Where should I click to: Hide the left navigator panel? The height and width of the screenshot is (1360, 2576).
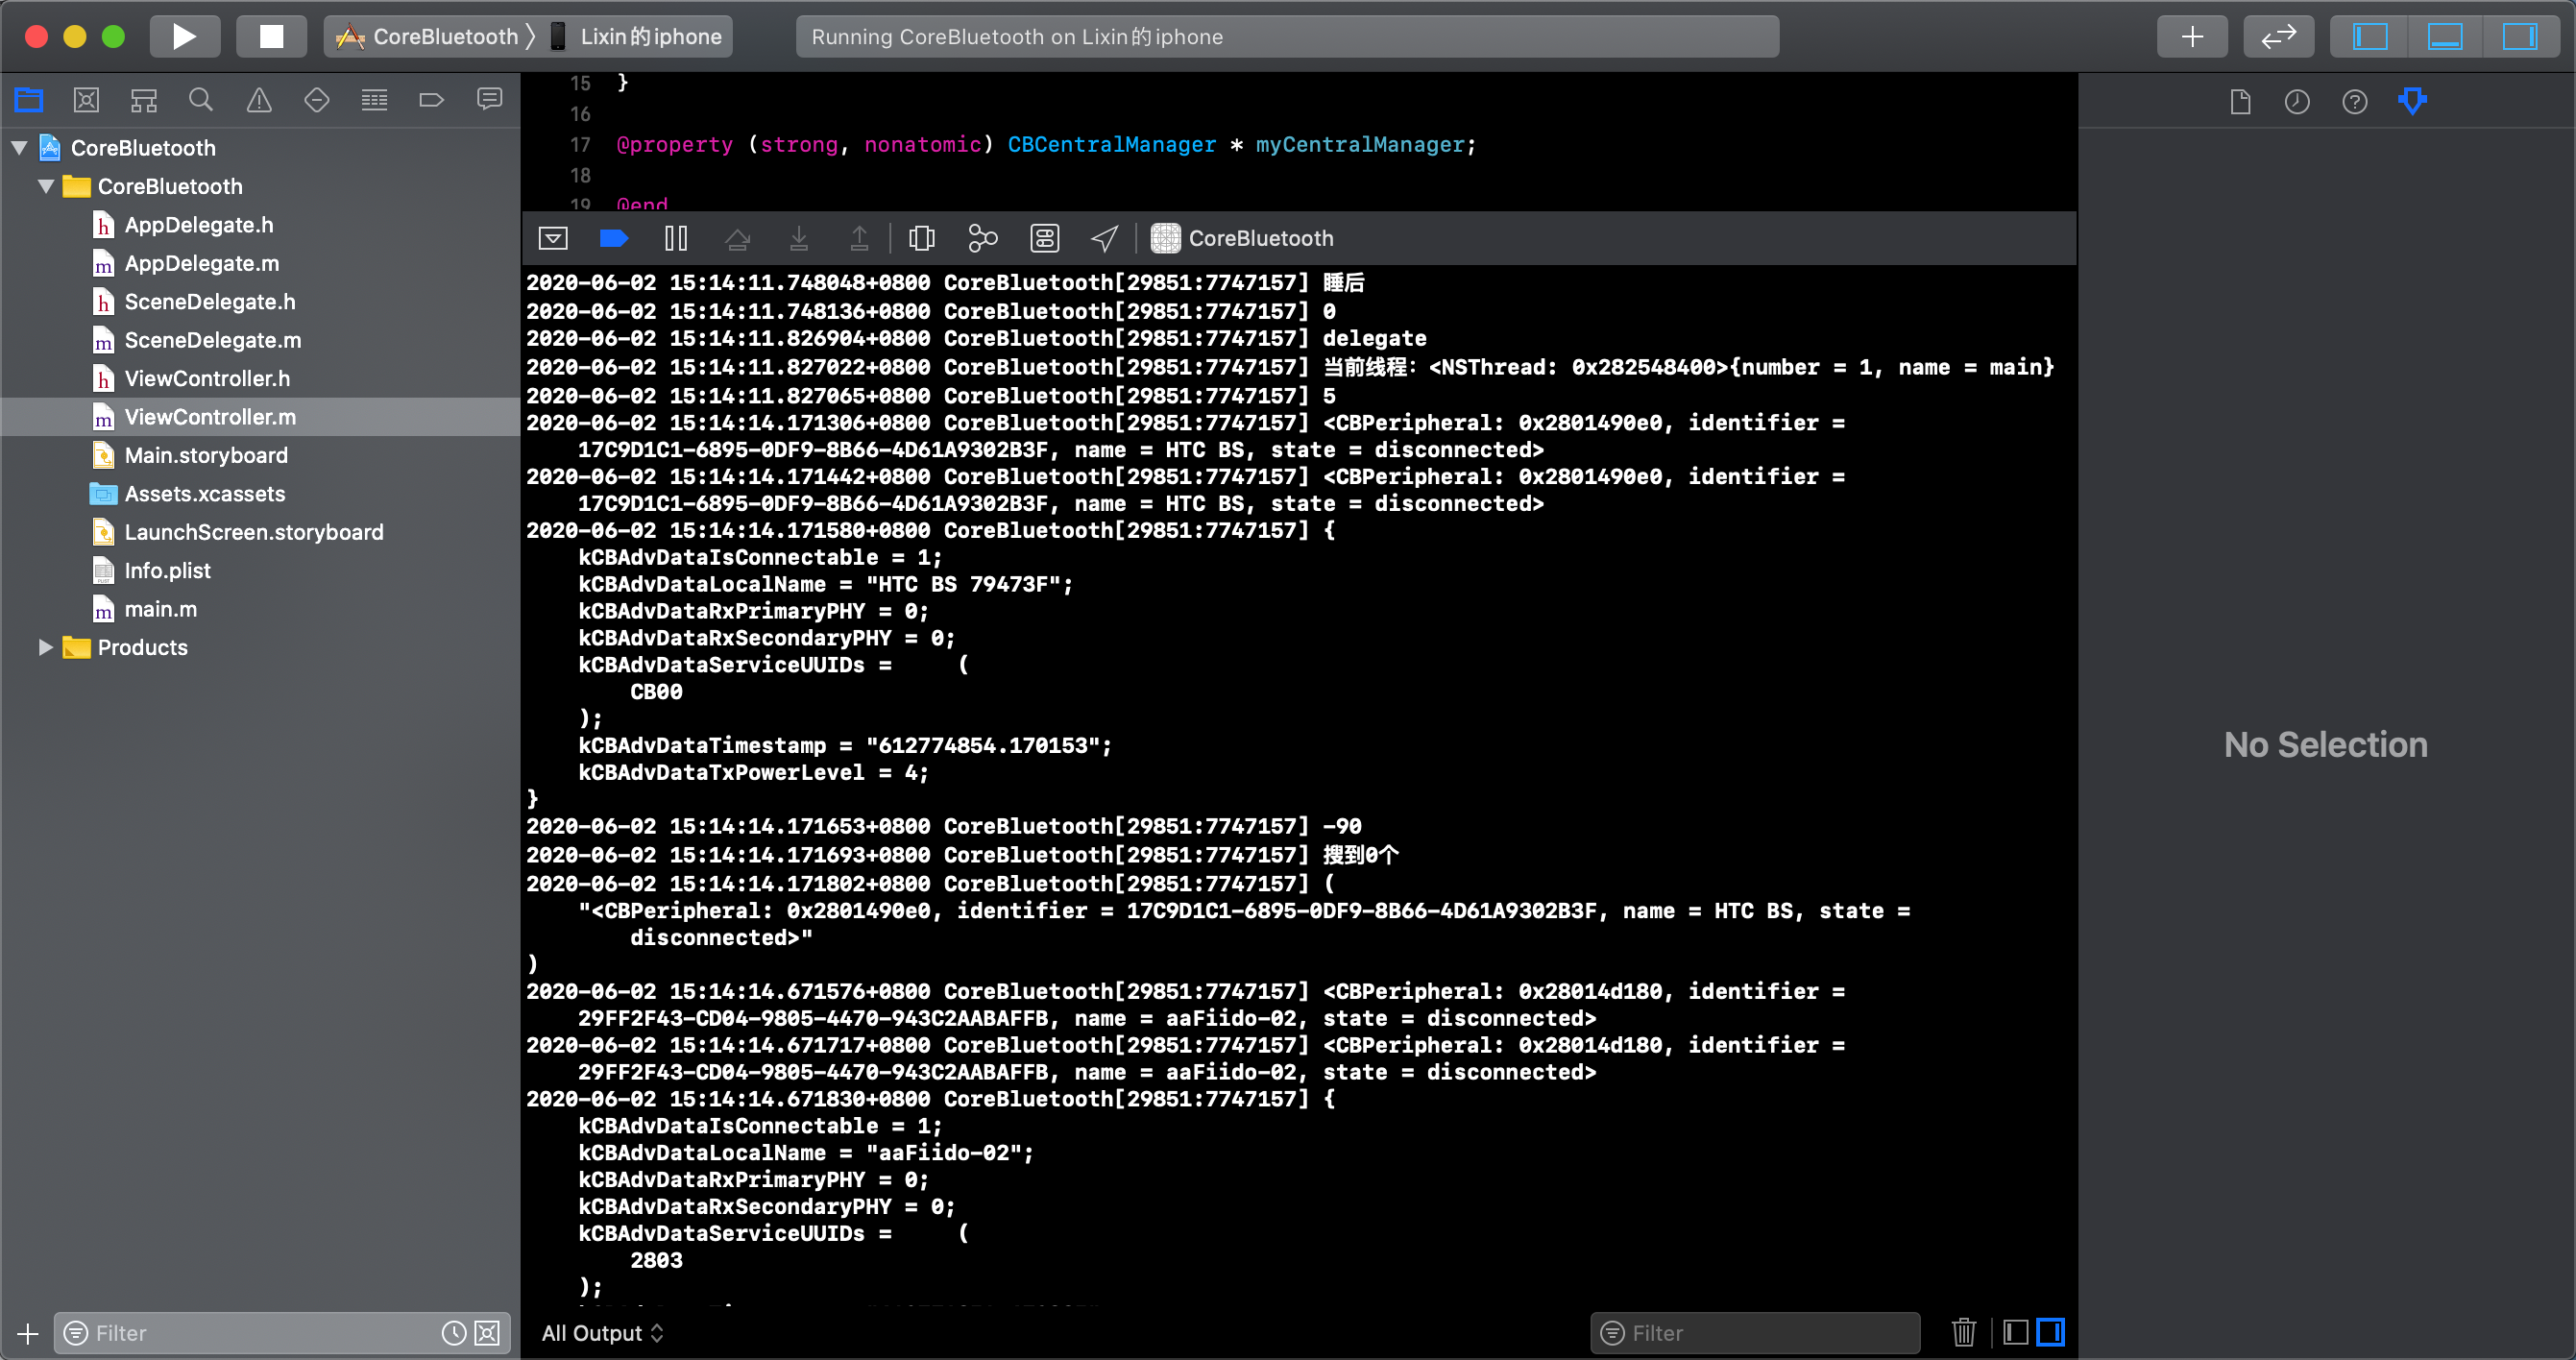pyautogui.click(x=2369, y=37)
